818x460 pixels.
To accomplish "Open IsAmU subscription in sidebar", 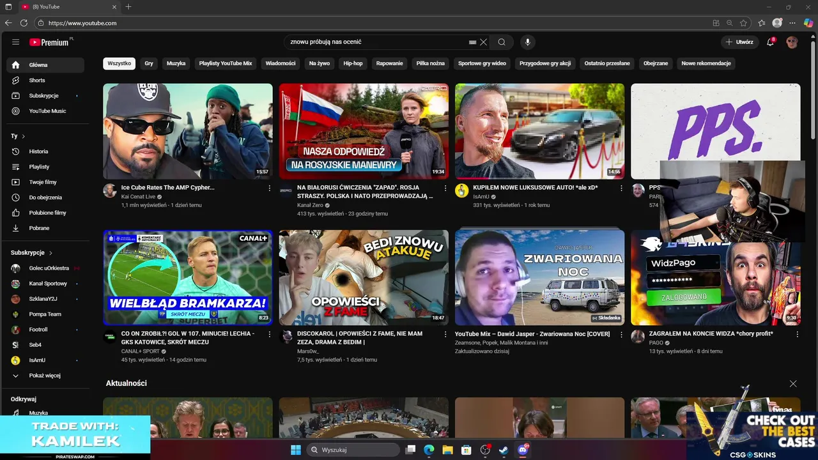I will (x=45, y=360).
